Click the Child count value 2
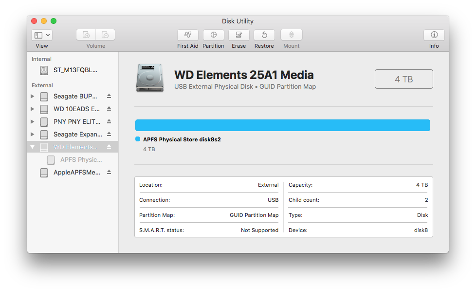 (426, 200)
